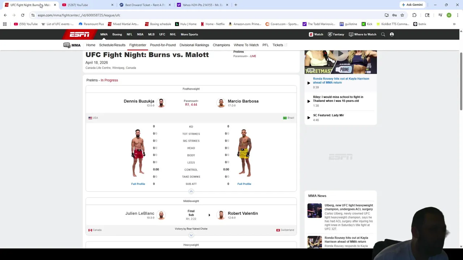The width and height of the screenshot is (463, 260).
Task: Play the SC Featured: Lady Mir clip
Action: (x=309, y=117)
